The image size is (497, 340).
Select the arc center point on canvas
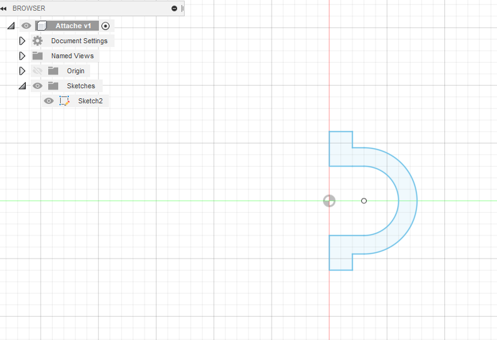(364, 201)
